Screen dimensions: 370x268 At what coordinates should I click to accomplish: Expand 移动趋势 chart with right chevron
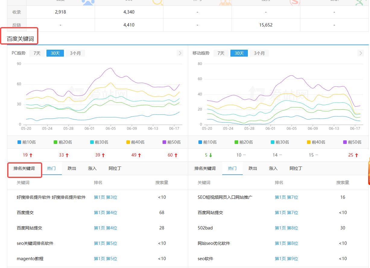[361, 53]
